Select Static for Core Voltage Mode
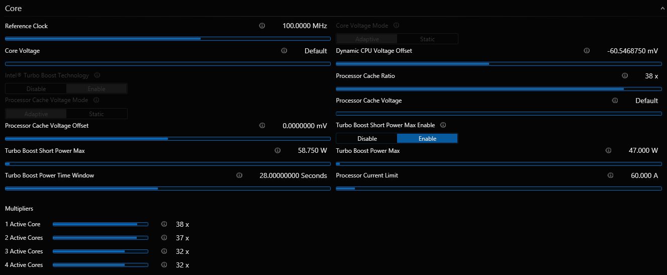667x275 pixels. [427, 39]
